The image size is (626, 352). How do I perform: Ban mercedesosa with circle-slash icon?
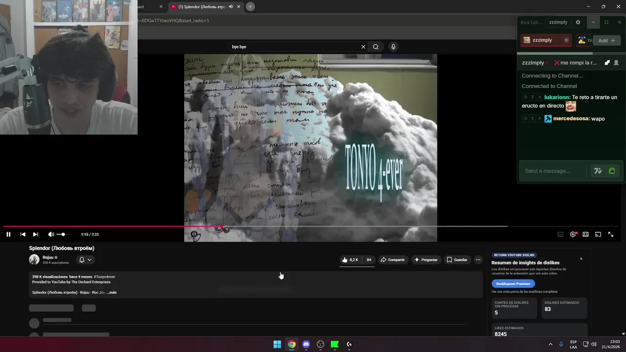pos(525,119)
